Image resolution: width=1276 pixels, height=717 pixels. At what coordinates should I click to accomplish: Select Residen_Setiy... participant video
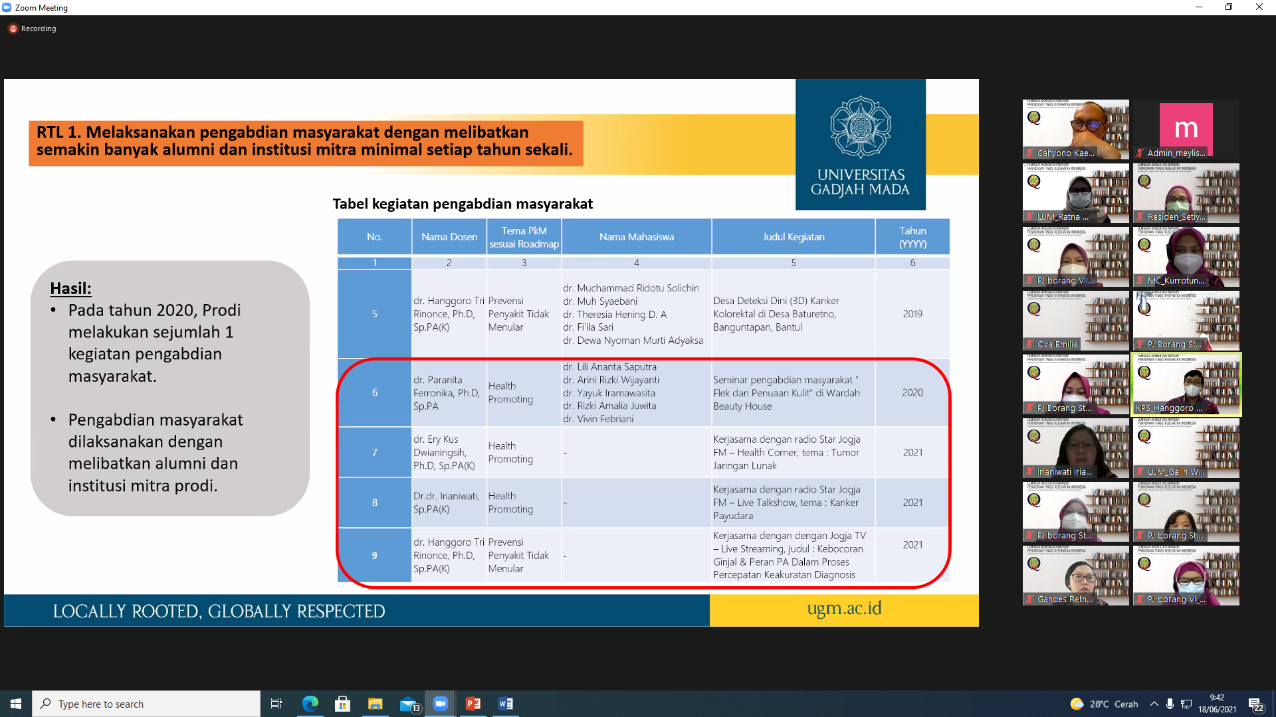tap(1186, 193)
